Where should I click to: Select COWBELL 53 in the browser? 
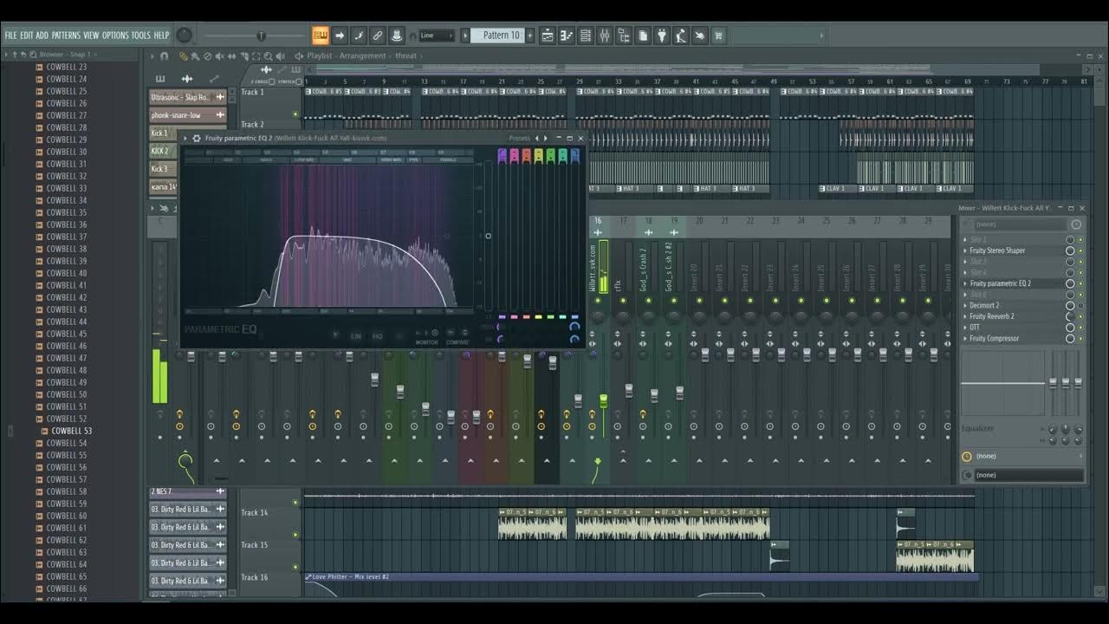[x=72, y=431]
